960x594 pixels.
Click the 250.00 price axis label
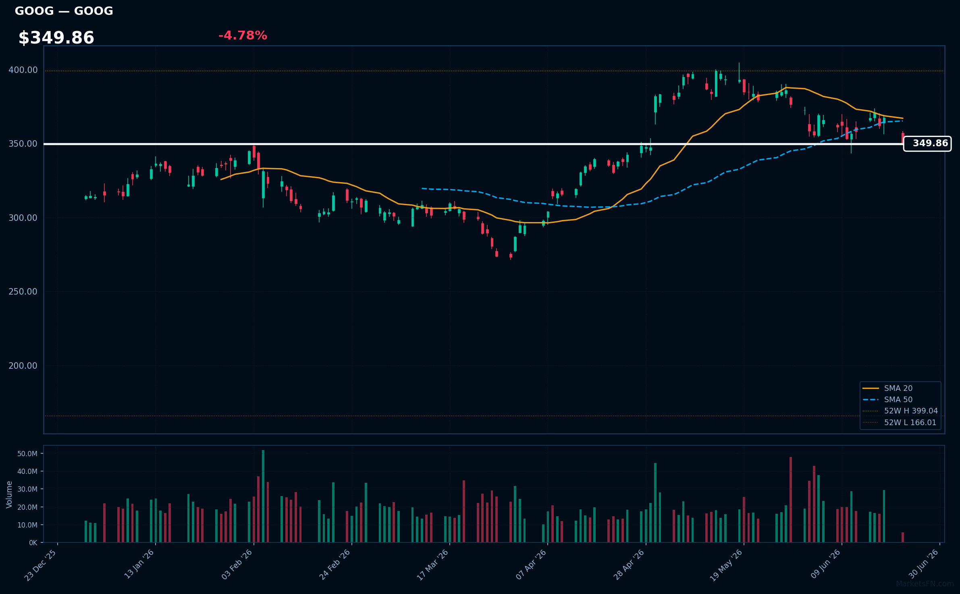[x=23, y=292]
